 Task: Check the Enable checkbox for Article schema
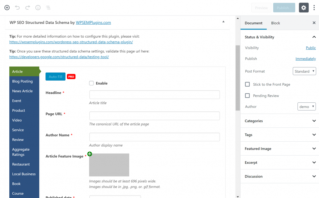[x=91, y=83]
